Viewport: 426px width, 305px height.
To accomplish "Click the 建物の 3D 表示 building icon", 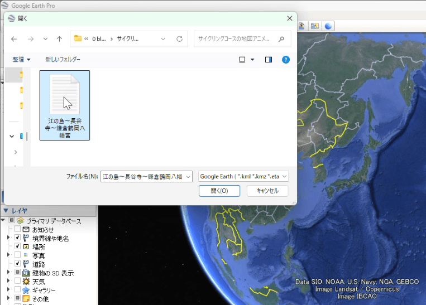I will pyautogui.click(x=26, y=273).
